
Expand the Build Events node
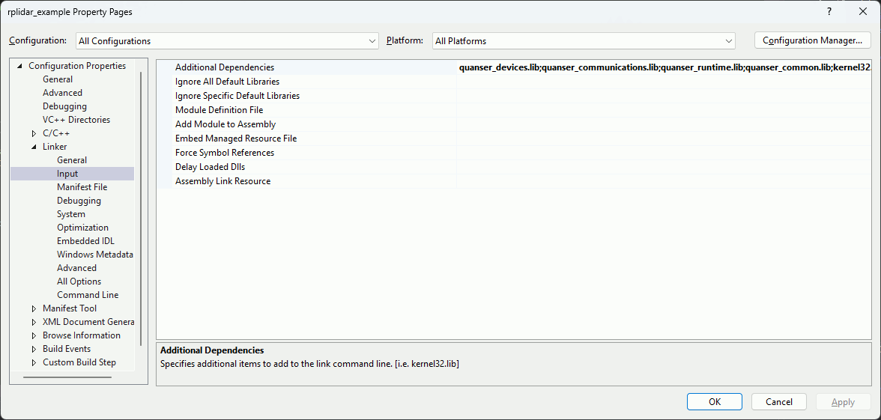pyautogui.click(x=34, y=349)
